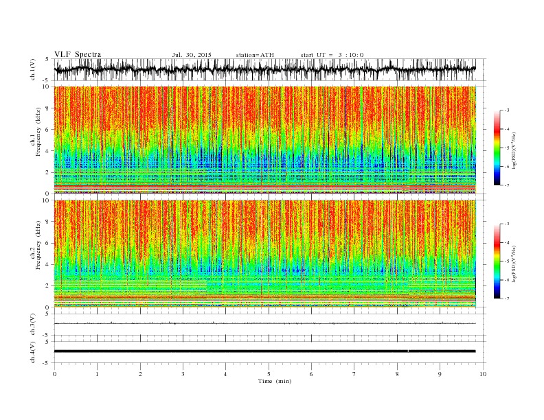Click time axis end tick label "10"
The height and width of the screenshot is (420, 544).
click(483, 374)
